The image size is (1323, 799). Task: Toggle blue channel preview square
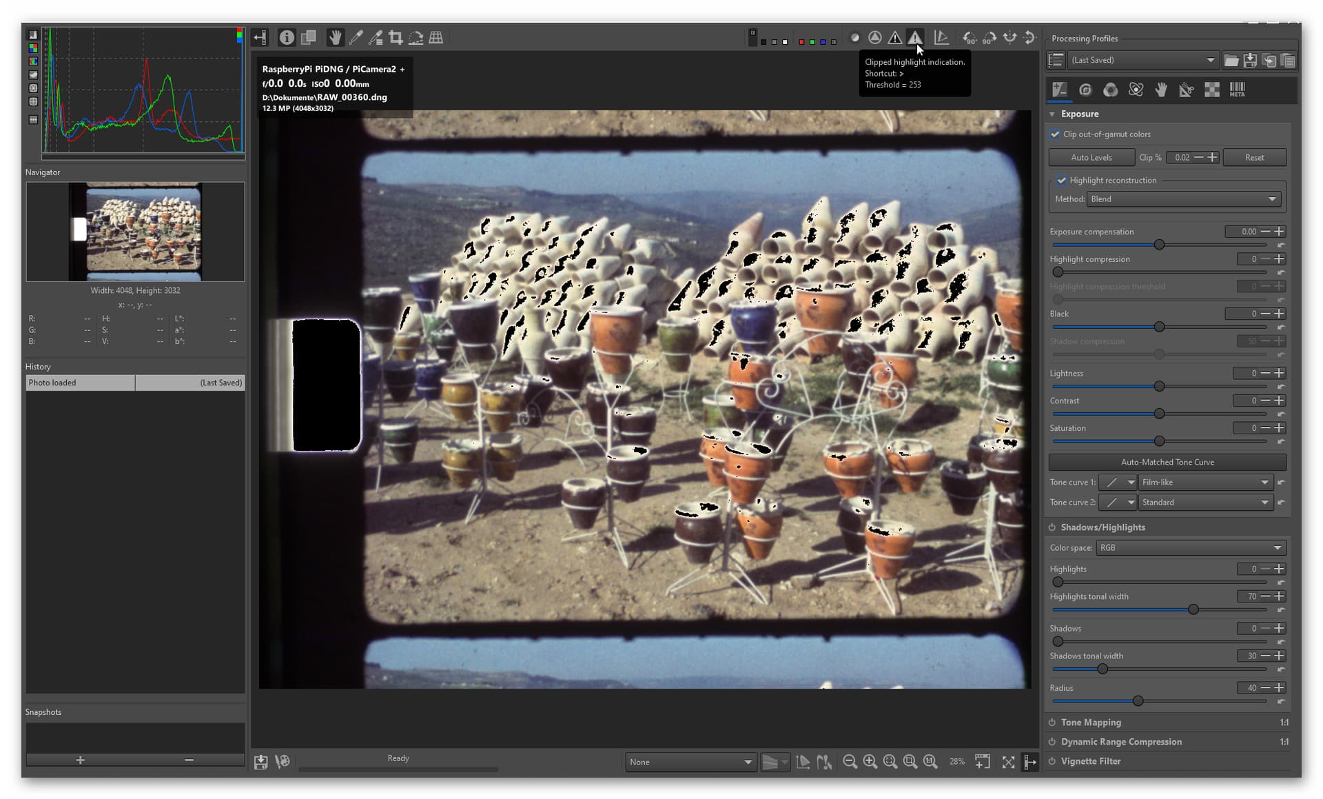(x=823, y=42)
